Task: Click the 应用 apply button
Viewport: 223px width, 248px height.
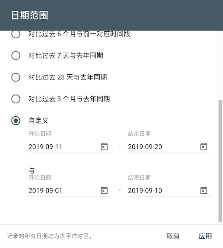Action: point(205,236)
